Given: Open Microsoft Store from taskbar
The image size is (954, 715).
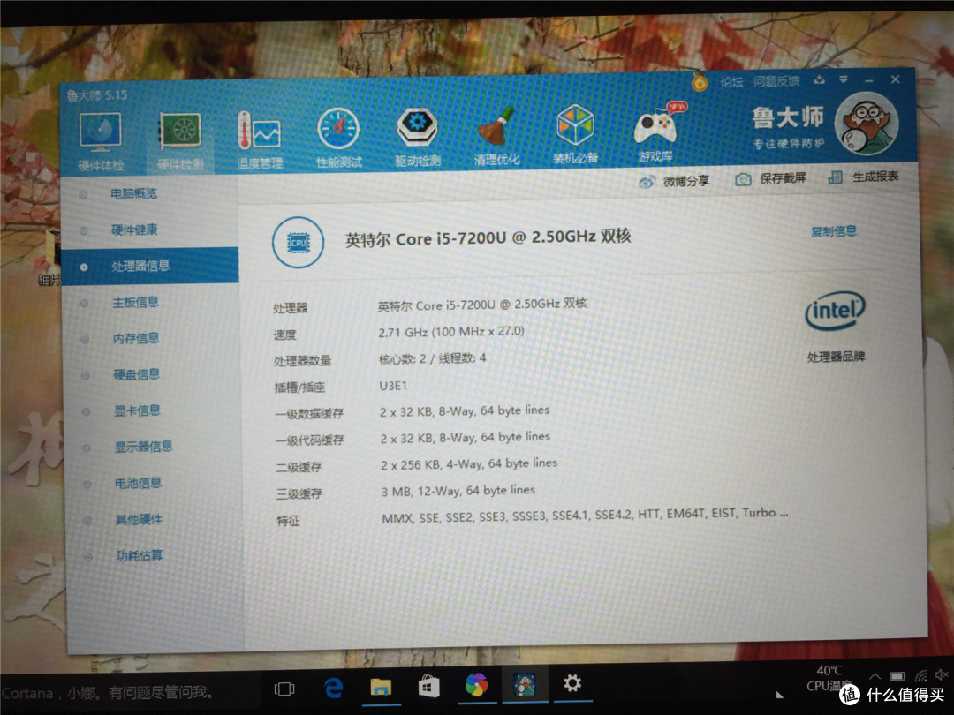Looking at the screenshot, I should tap(429, 687).
